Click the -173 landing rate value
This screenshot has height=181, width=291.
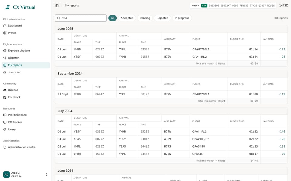[x=282, y=49]
